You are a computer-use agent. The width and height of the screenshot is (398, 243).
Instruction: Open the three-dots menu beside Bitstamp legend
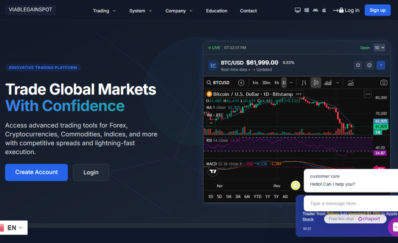pyautogui.click(x=299, y=94)
